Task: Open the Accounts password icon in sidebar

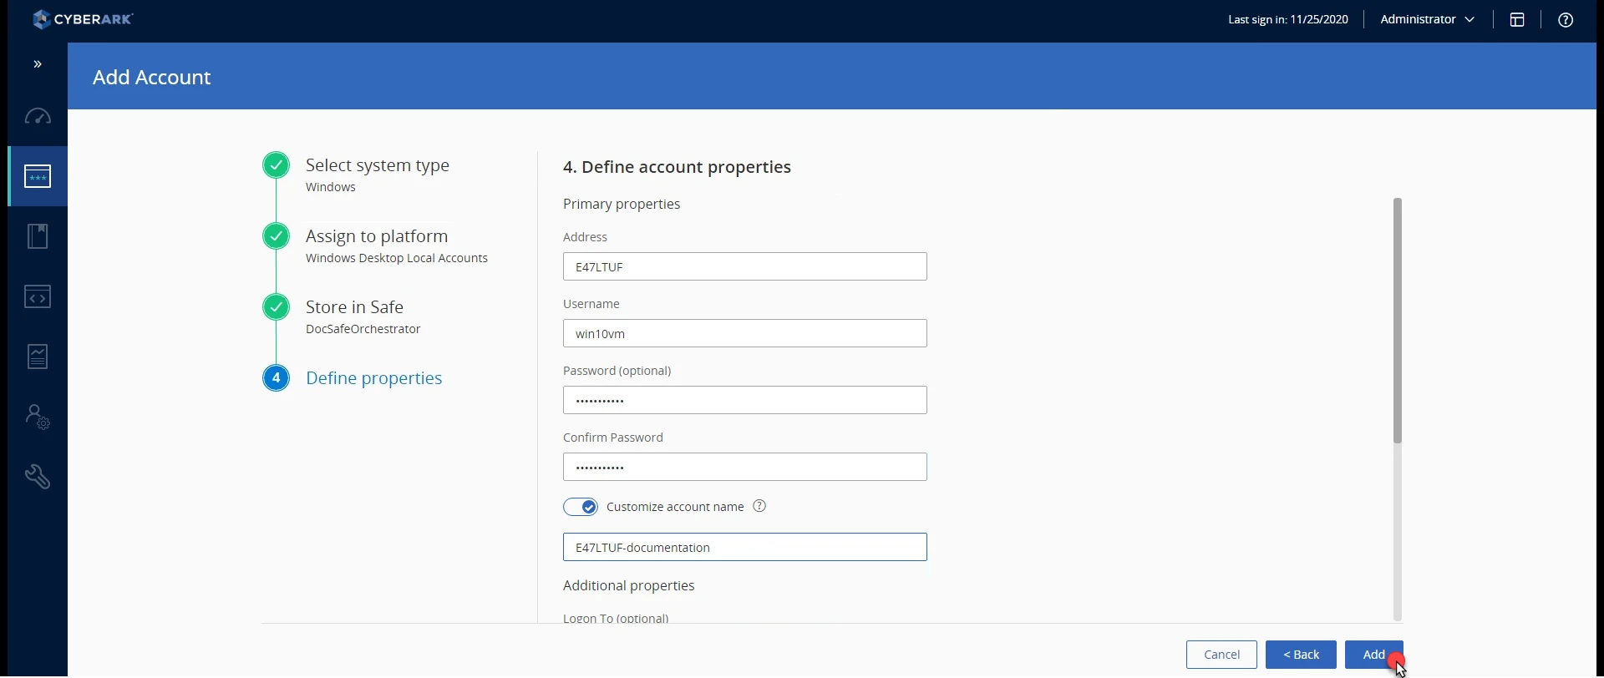Action: [38, 176]
